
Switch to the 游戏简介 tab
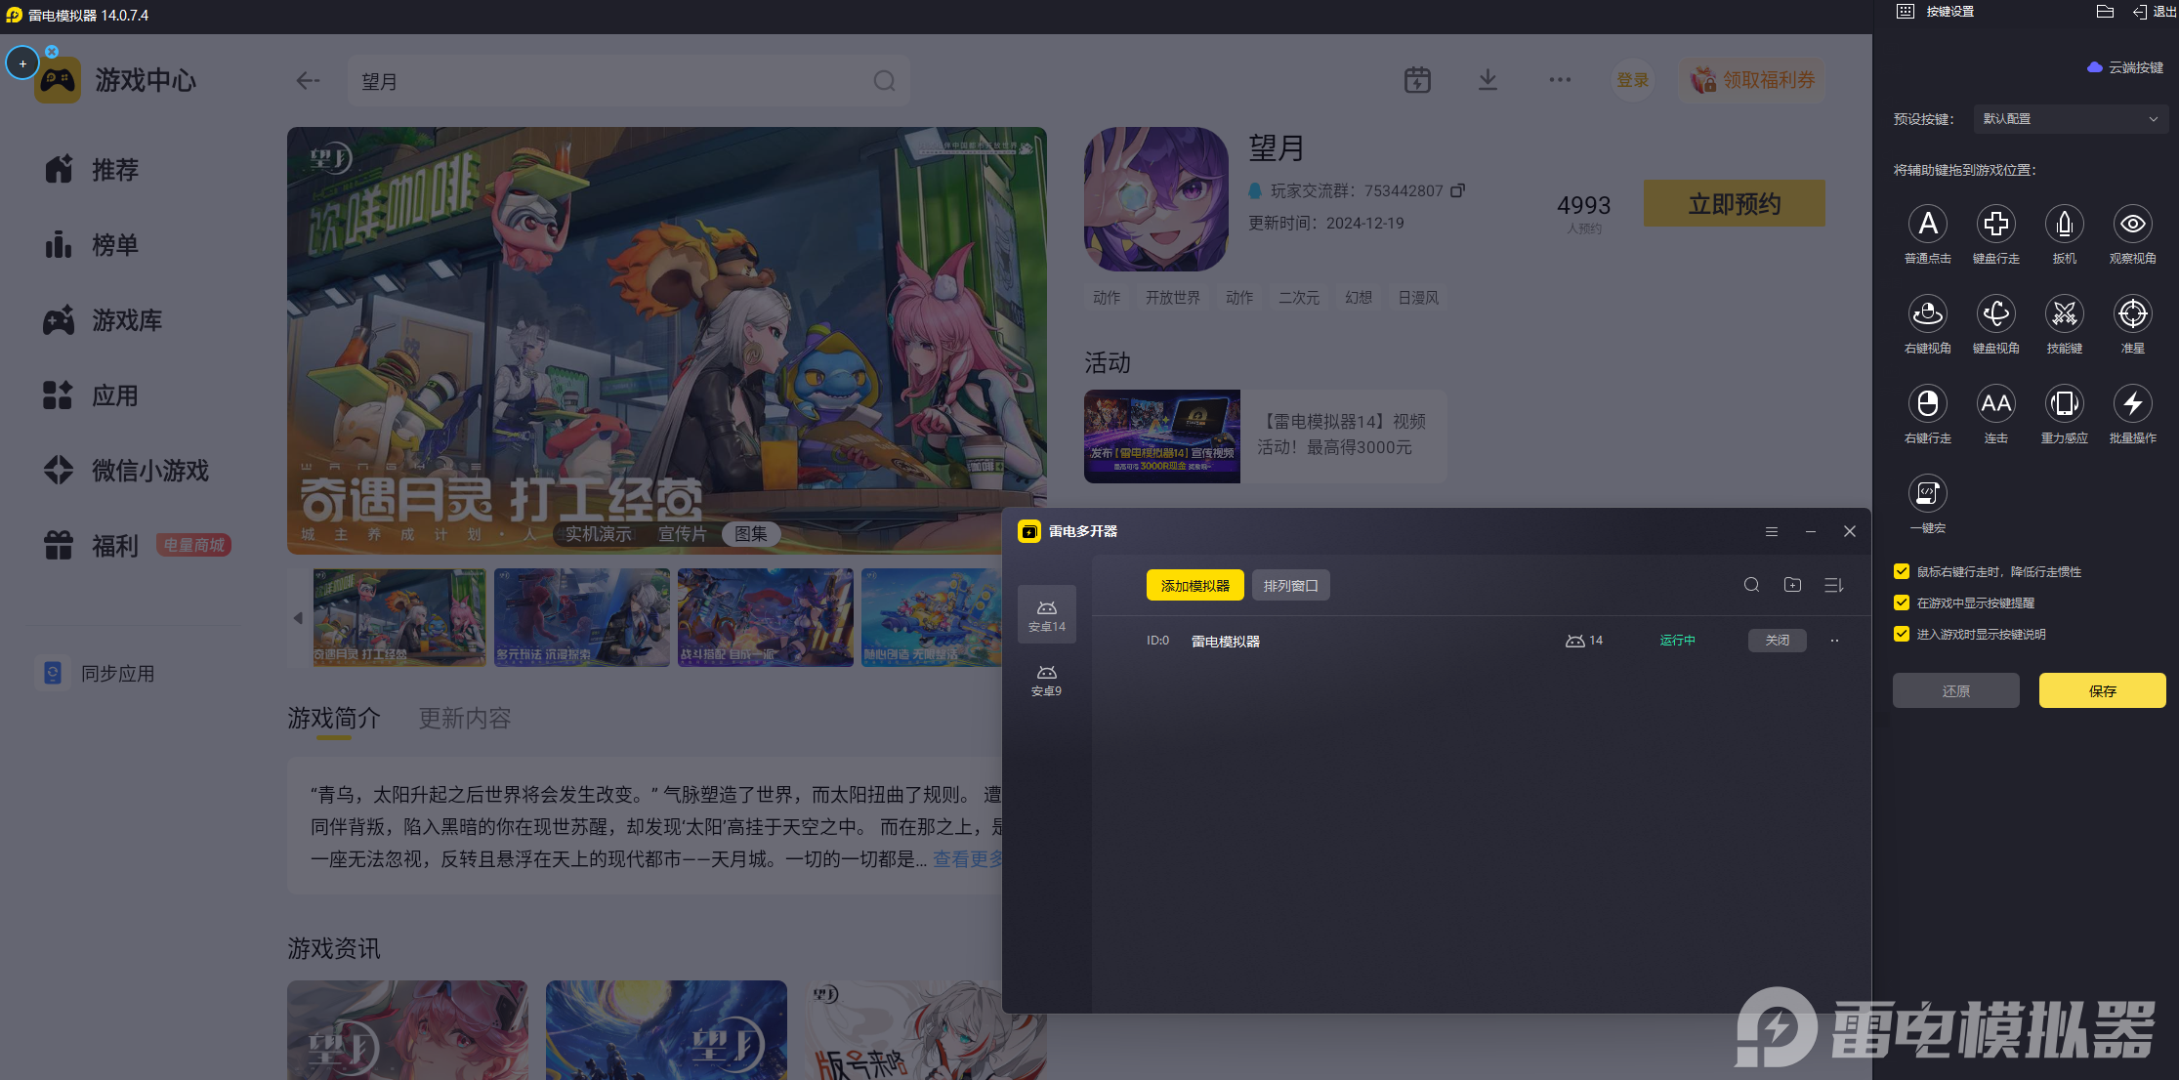point(334,719)
